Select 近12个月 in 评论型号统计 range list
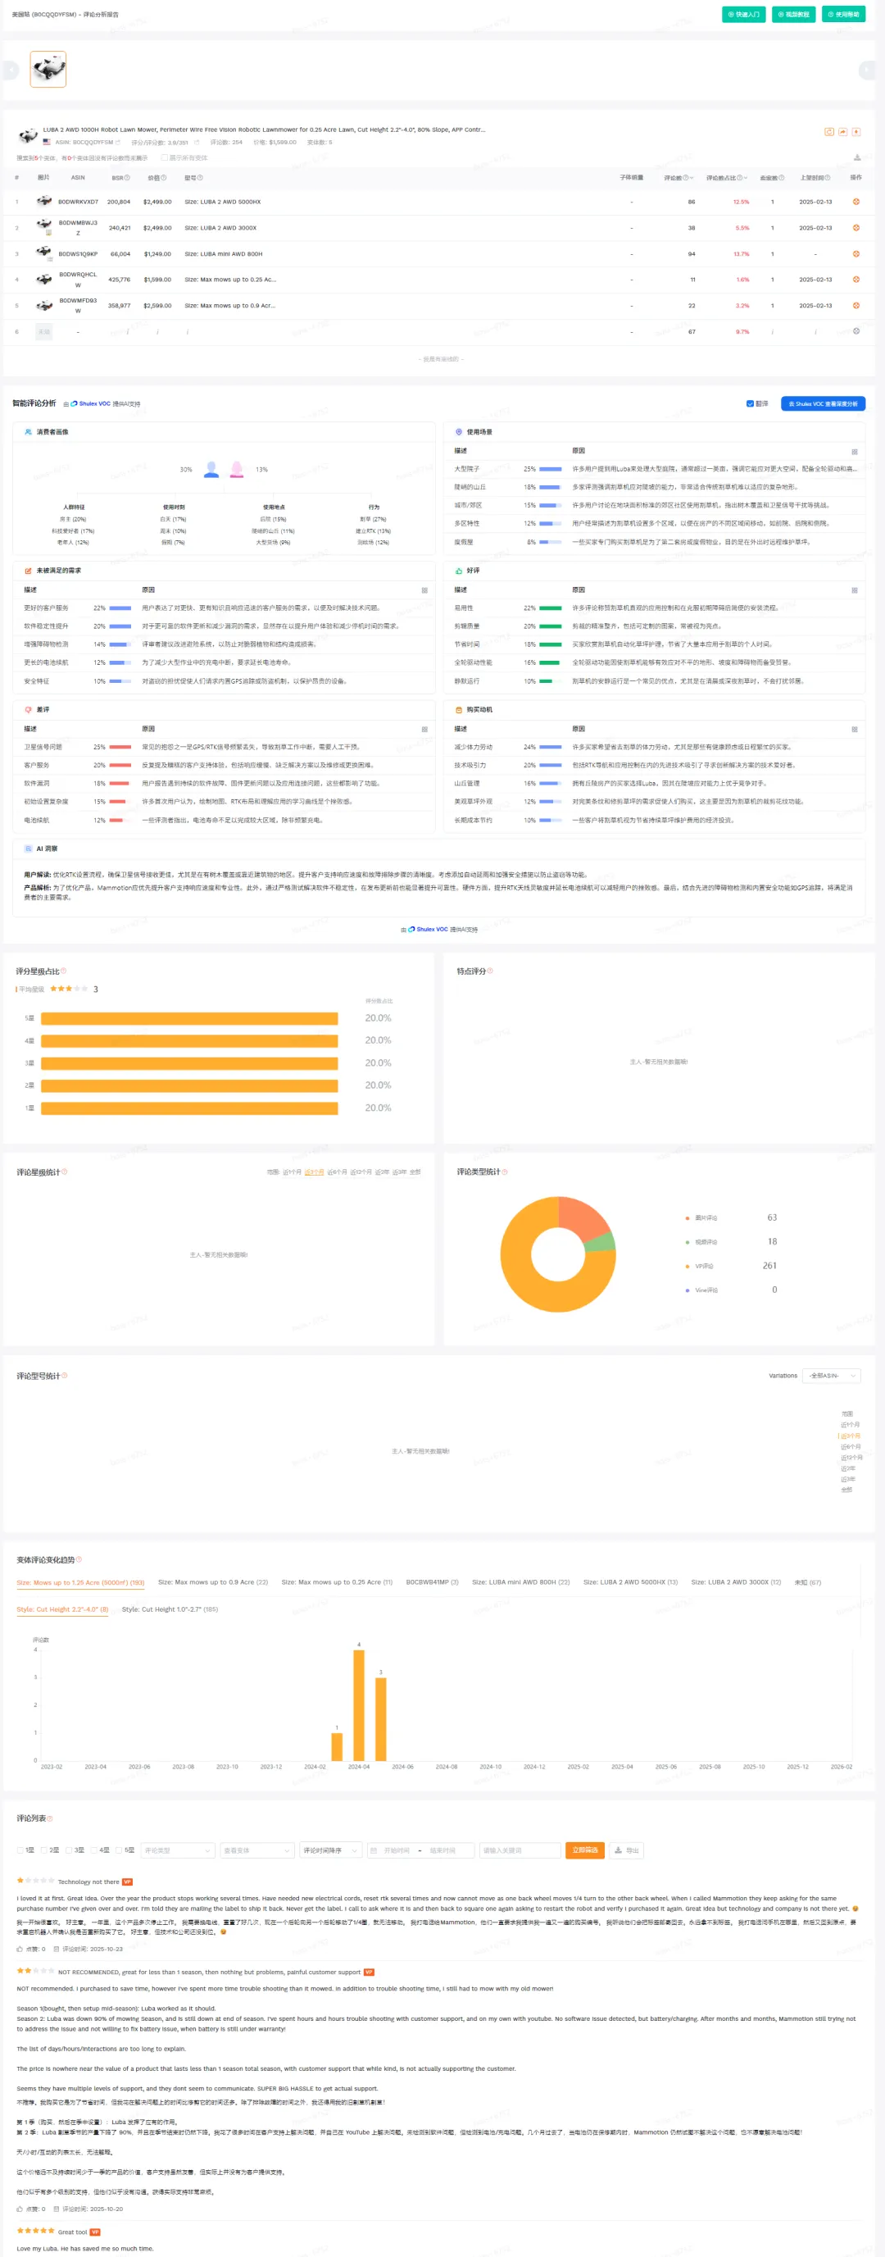 click(x=851, y=1457)
